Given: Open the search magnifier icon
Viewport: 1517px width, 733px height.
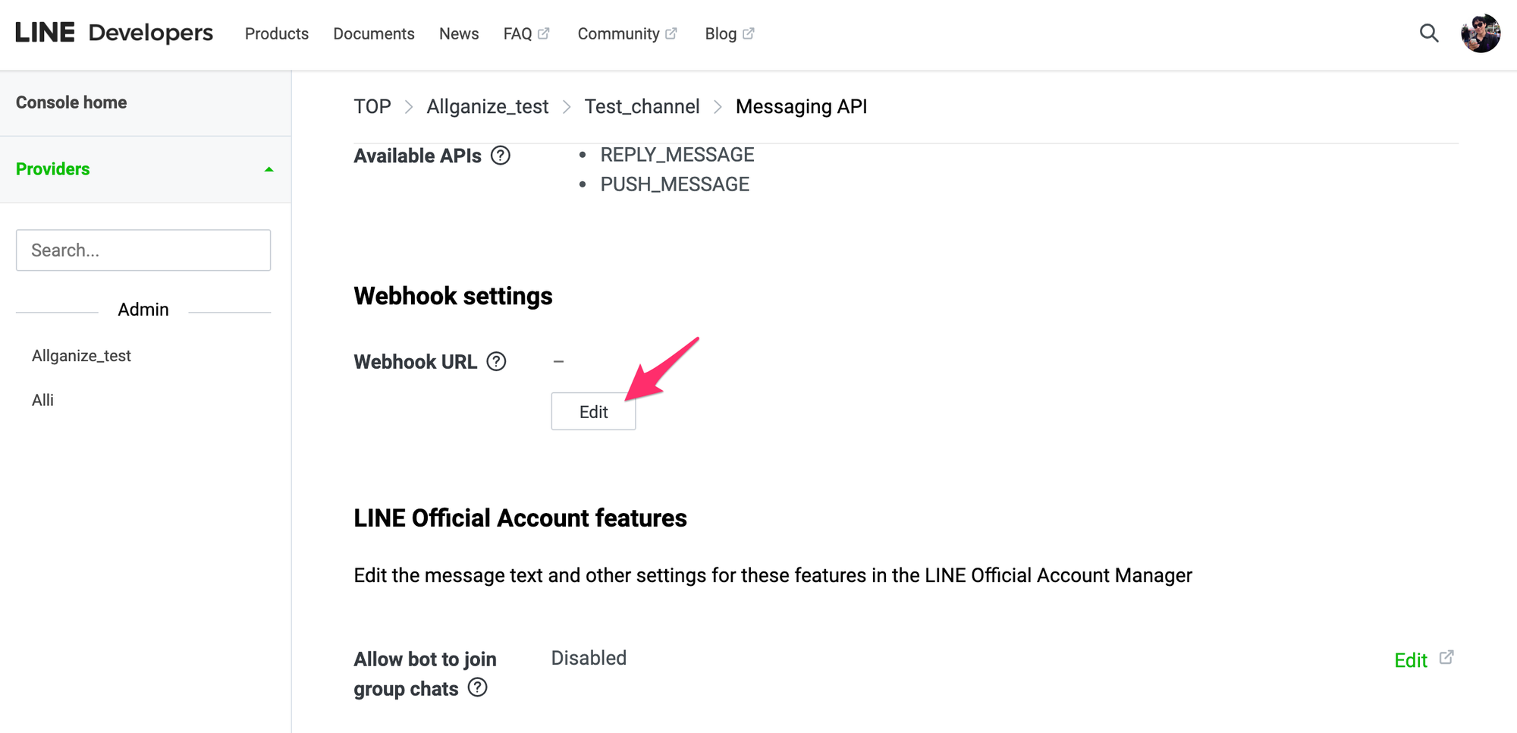Looking at the screenshot, I should pyautogui.click(x=1429, y=33).
